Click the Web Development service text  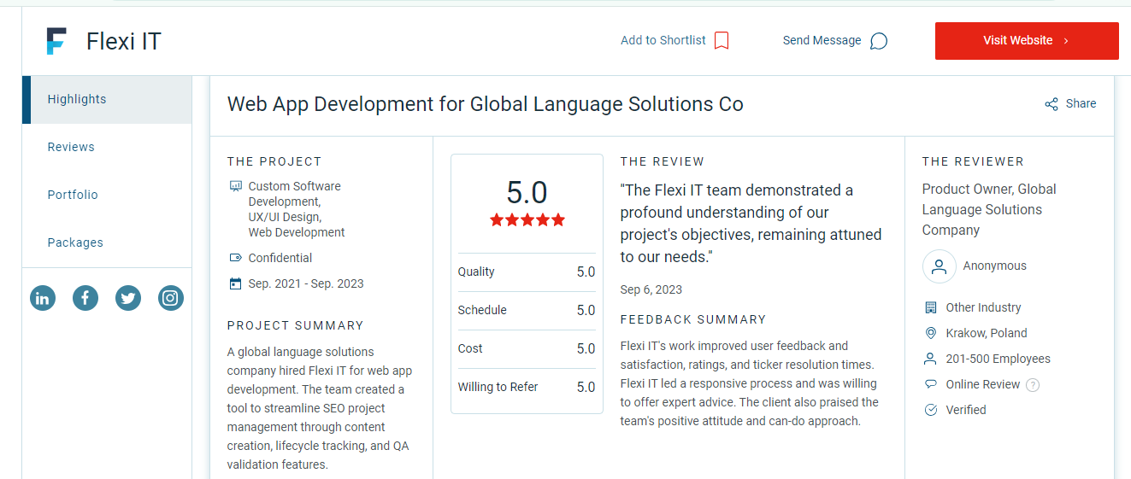coord(297,232)
